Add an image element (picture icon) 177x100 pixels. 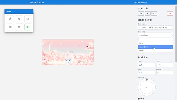click(28, 19)
